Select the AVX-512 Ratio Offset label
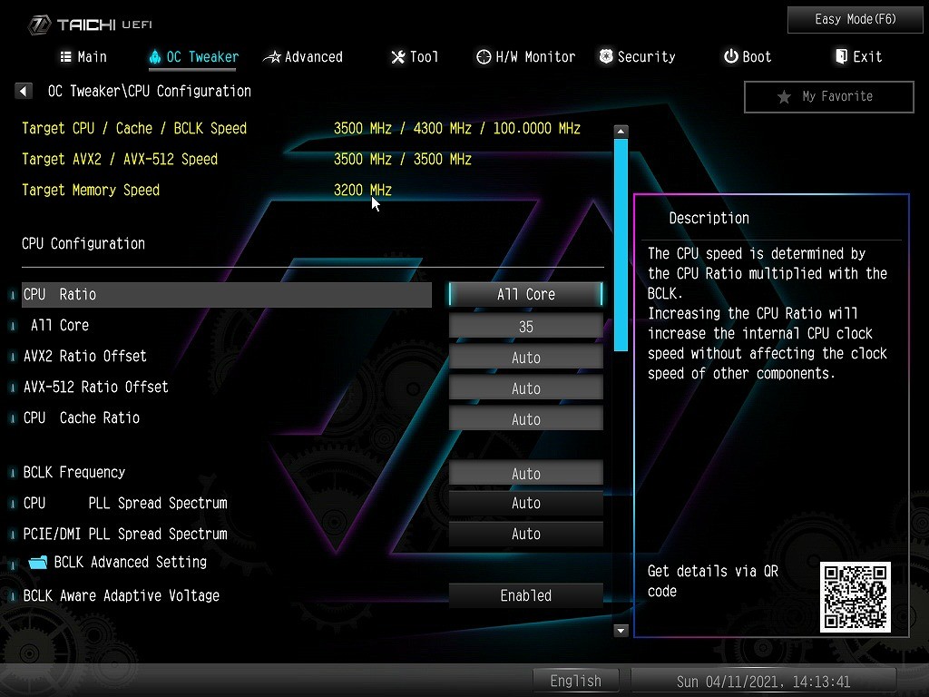The width and height of the screenshot is (929, 697). [x=96, y=387]
